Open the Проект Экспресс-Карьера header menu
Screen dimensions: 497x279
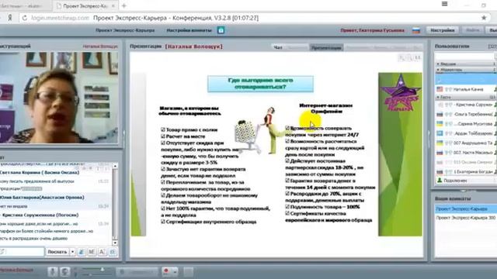pyautogui.click(x=125, y=30)
